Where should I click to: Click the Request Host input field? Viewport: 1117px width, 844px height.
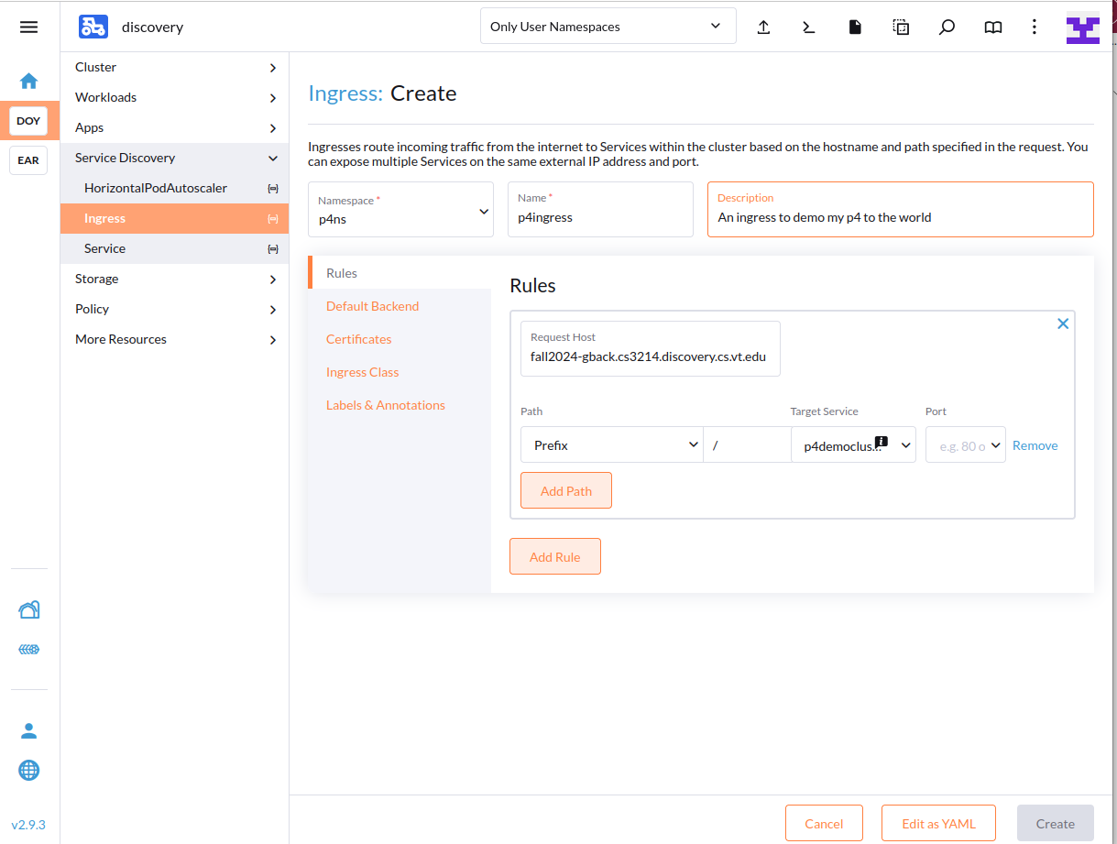pyautogui.click(x=650, y=356)
